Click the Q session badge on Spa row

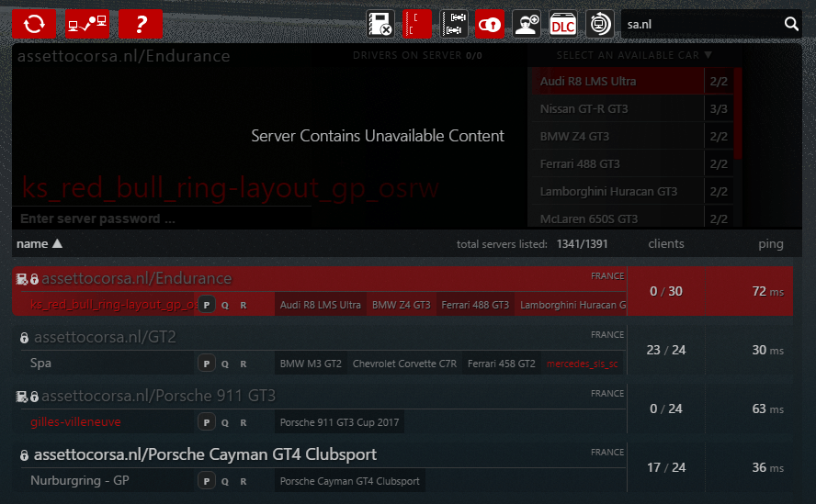pyautogui.click(x=225, y=364)
